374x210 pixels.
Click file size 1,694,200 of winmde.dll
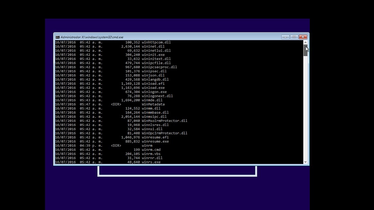click(131, 100)
